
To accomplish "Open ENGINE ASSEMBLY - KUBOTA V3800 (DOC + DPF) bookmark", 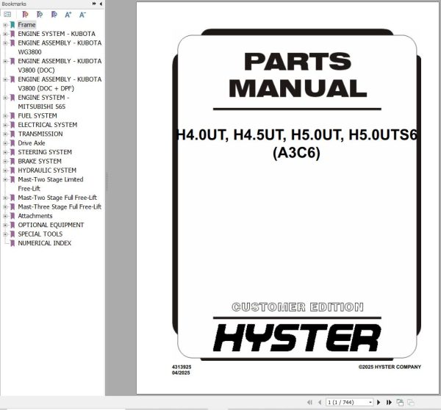I will 60,84.
